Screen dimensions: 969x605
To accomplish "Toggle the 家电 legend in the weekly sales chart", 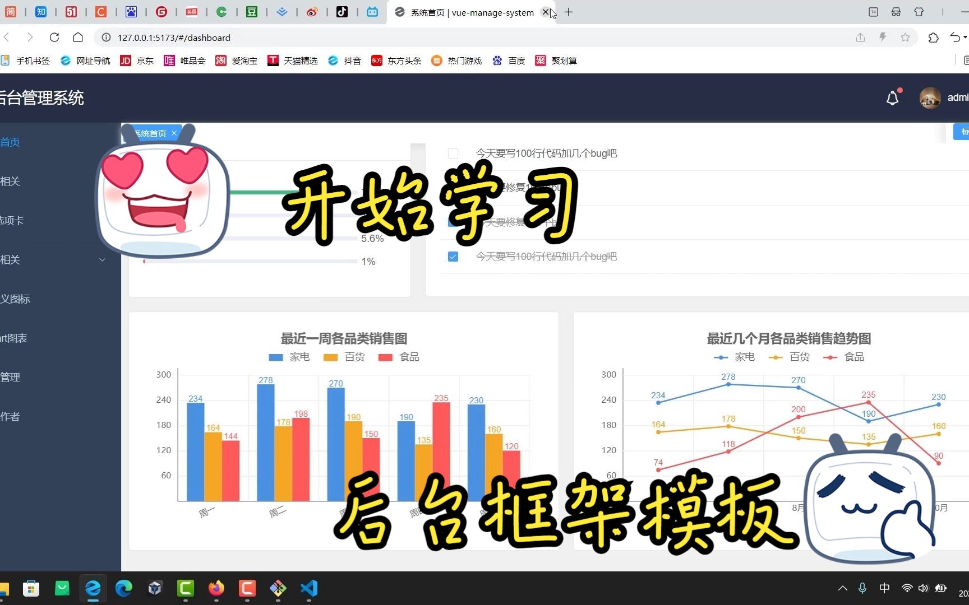I will [288, 357].
